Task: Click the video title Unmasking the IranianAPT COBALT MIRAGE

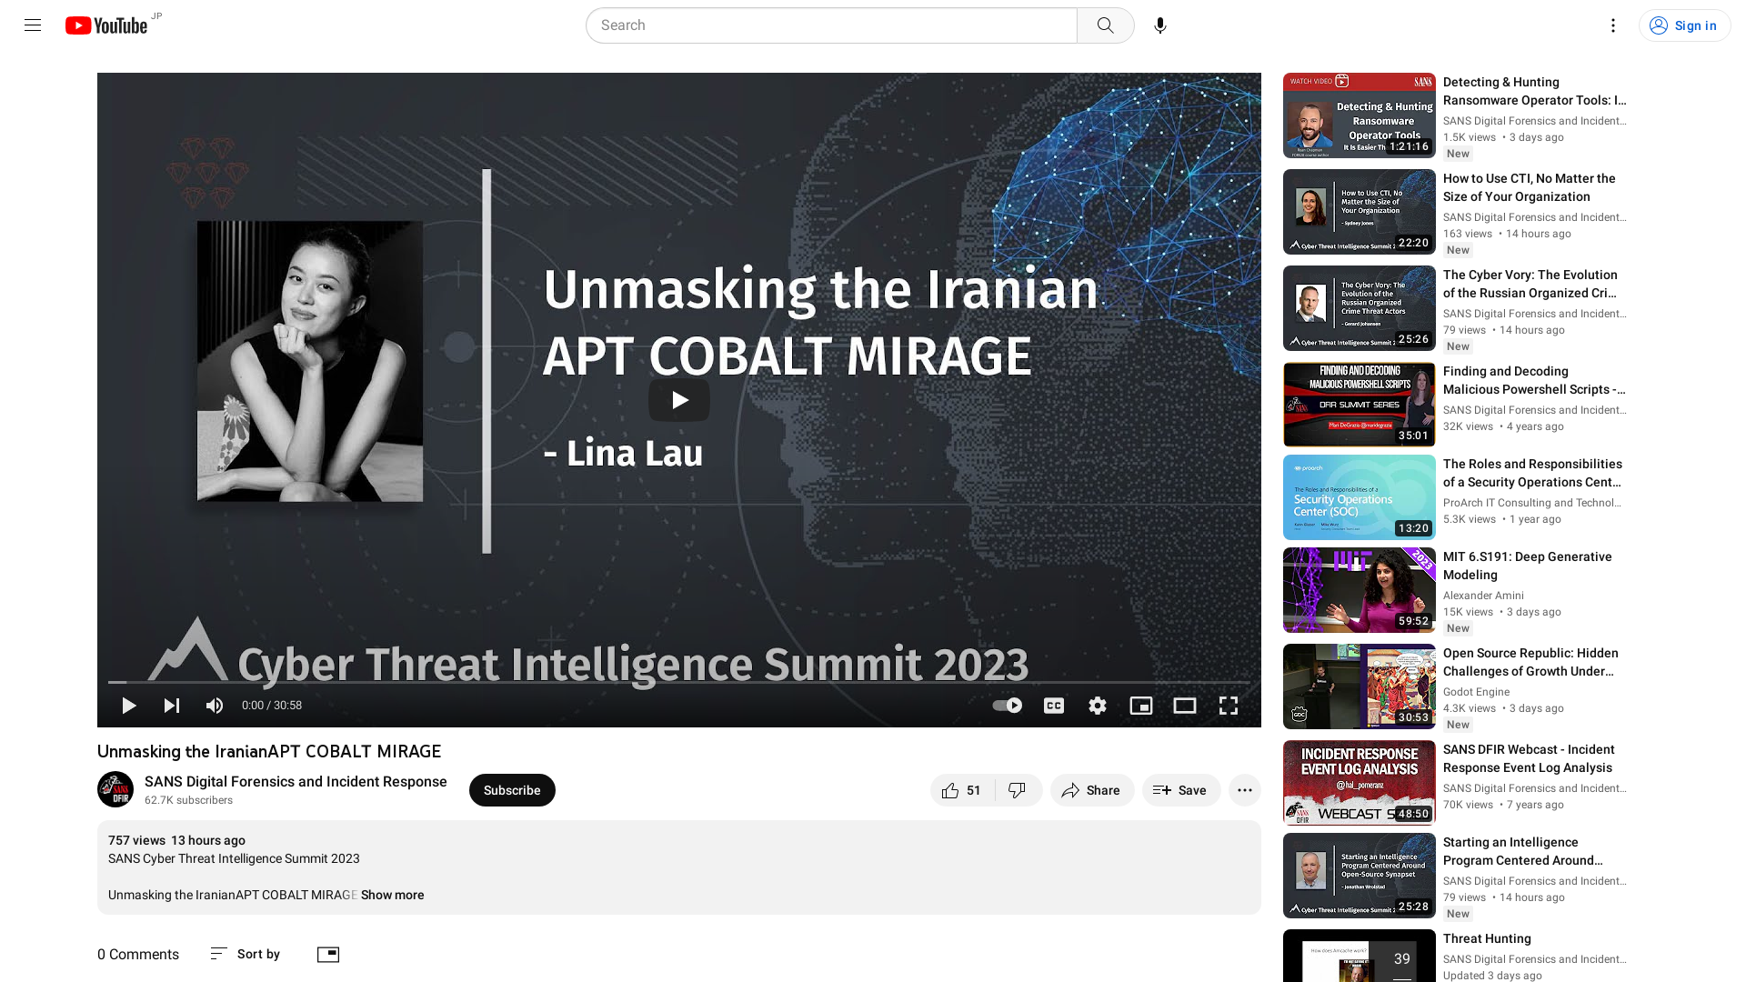Action: 269,751
